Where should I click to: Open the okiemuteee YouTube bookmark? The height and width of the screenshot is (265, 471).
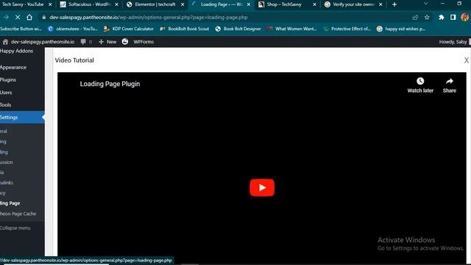pyautogui.click(x=73, y=29)
